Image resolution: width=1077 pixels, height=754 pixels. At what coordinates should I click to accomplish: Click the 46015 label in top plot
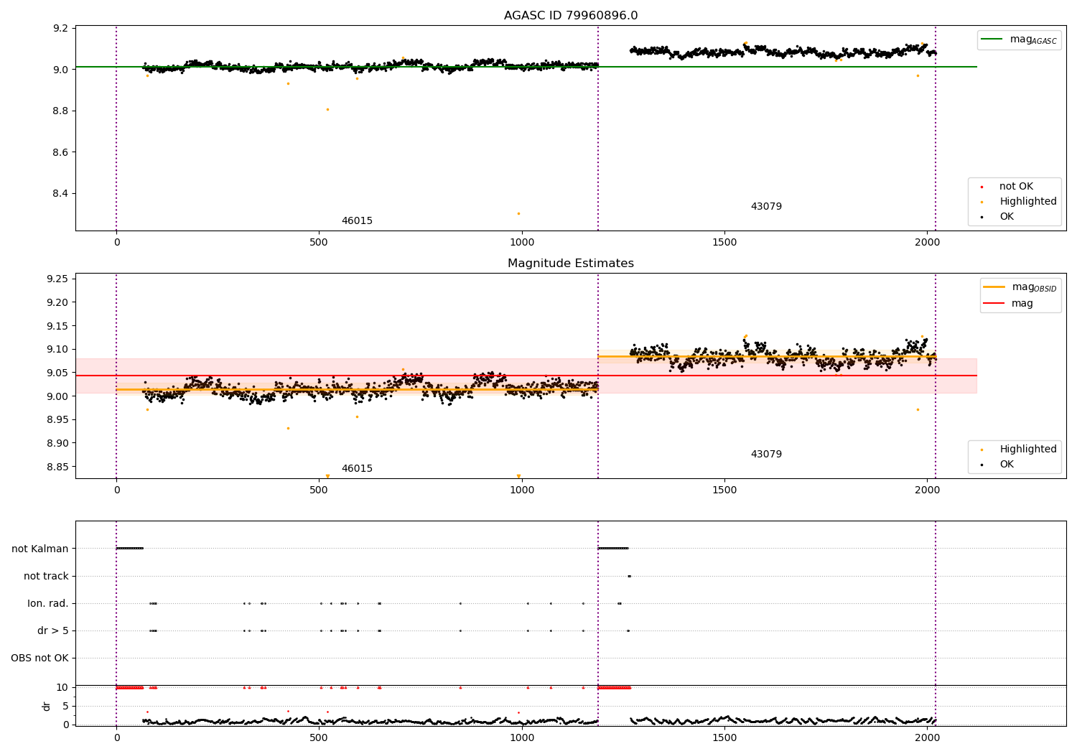(357, 221)
